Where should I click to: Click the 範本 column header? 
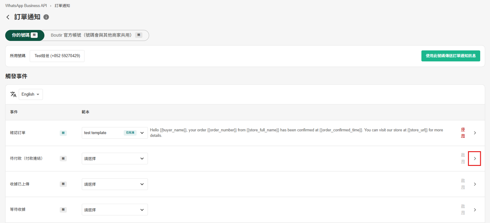85,112
